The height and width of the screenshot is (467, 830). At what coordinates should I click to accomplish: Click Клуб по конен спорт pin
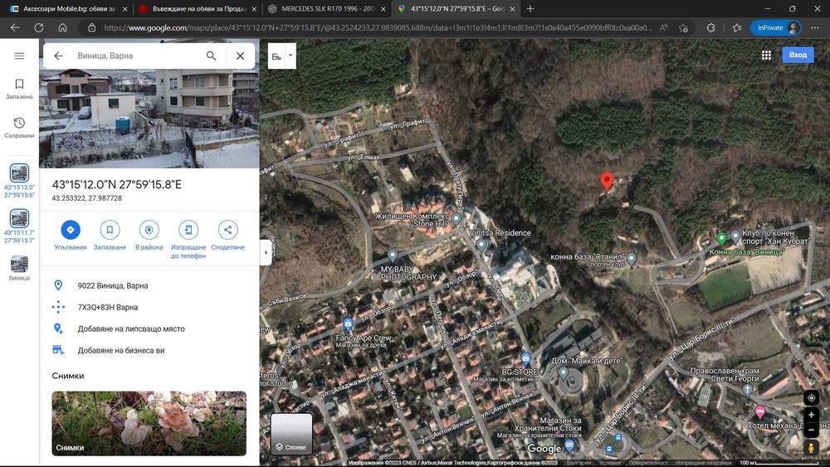(x=735, y=236)
